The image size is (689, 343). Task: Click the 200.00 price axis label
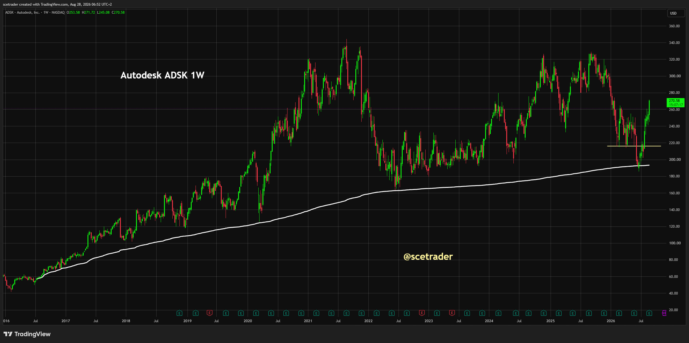tap(674, 160)
